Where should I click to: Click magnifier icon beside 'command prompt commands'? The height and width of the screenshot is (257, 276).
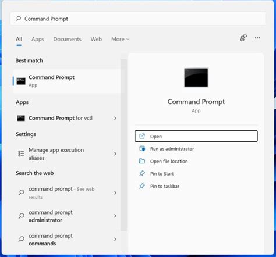coord(22,239)
